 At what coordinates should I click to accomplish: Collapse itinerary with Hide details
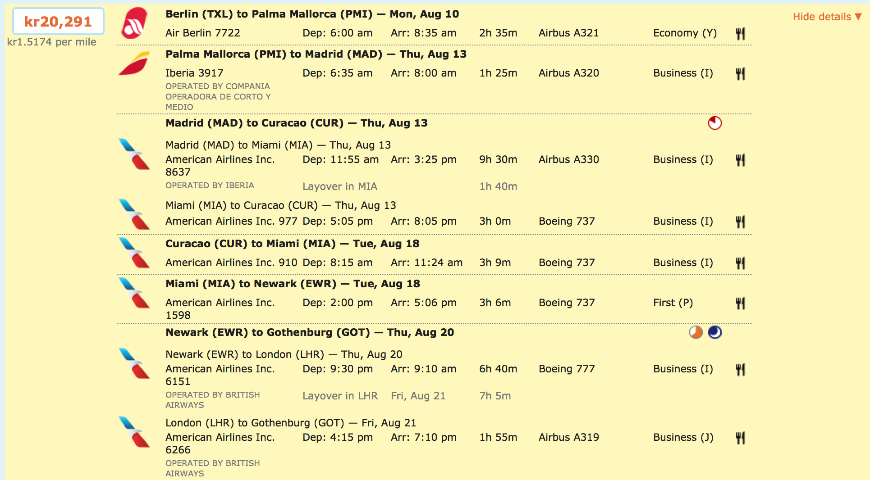(827, 17)
